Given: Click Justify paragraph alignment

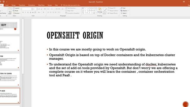Looking at the screenshot, I should point(56,12).
